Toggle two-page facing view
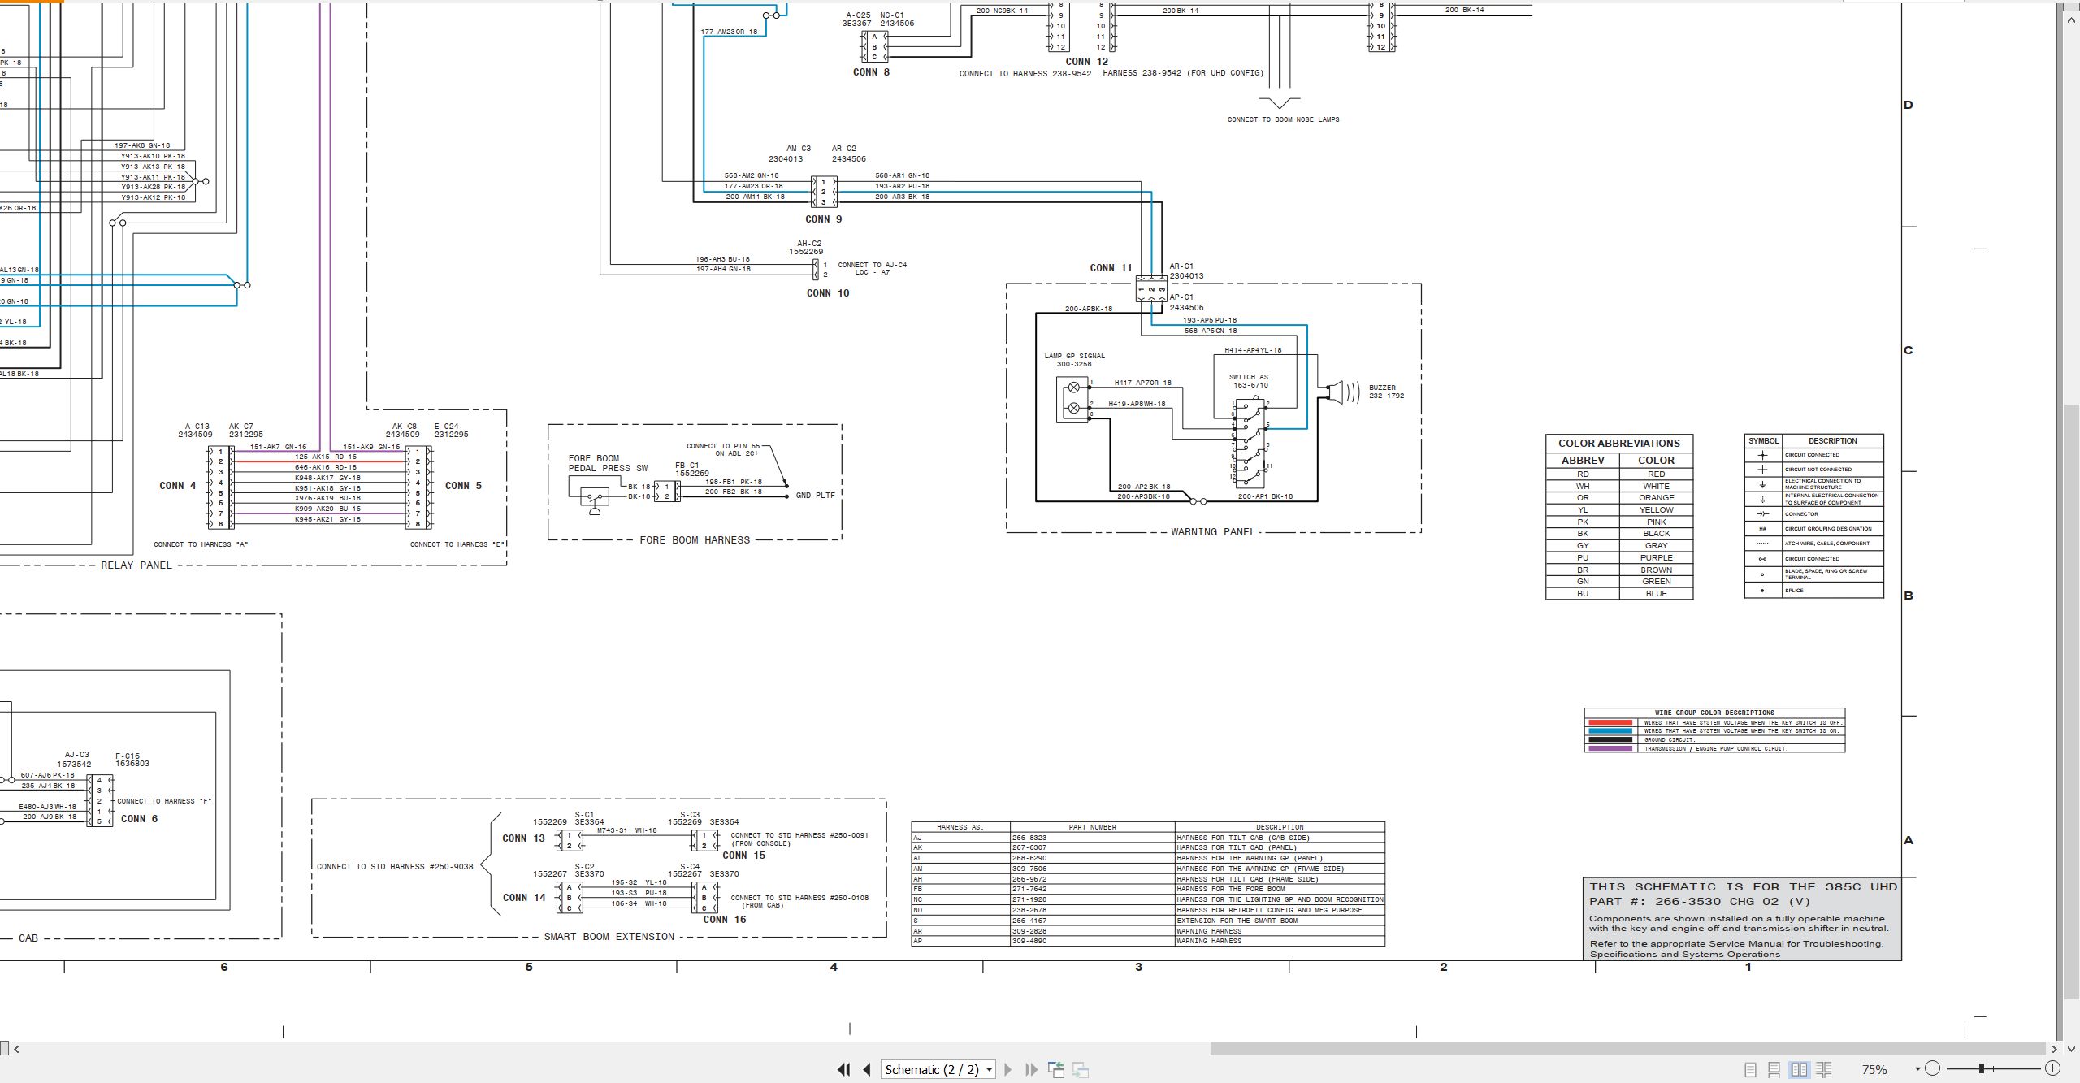2080x1083 pixels. [x=1800, y=1070]
